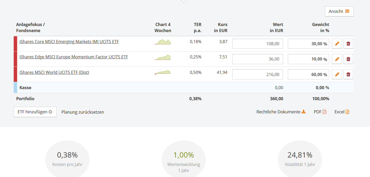Open the Ansicht view options
This screenshot has width=370, height=177.
pyautogui.click(x=339, y=11)
